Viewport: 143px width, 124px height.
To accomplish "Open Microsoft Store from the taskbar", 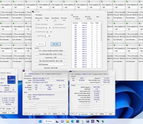I will click(78, 121).
